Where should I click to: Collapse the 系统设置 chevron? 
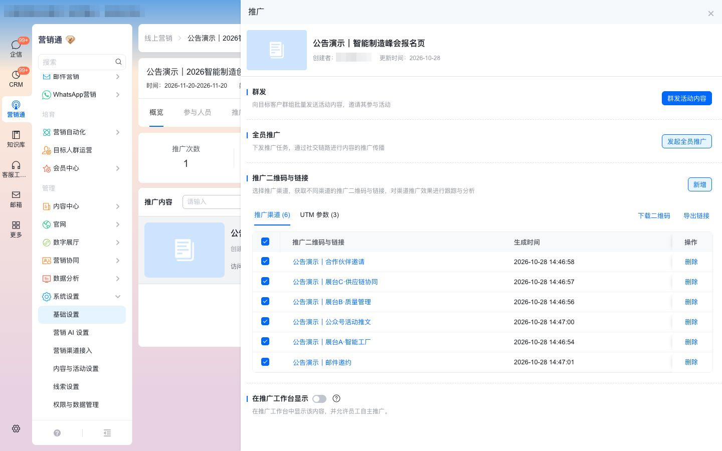(x=118, y=296)
